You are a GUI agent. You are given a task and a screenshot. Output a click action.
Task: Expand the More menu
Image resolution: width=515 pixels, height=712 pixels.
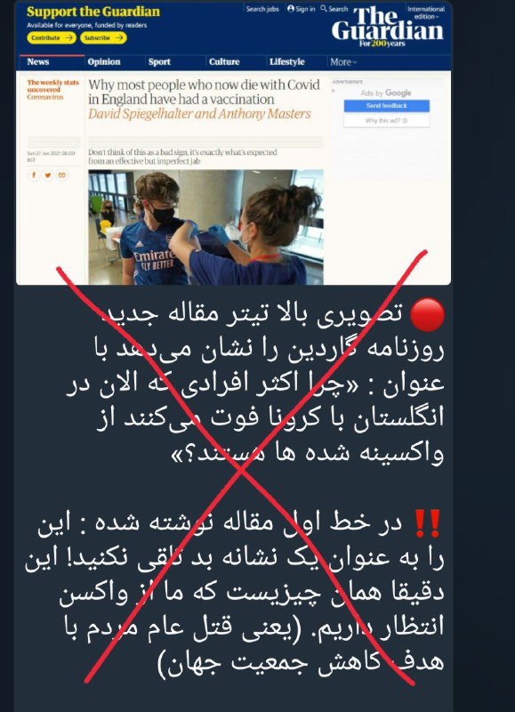[343, 62]
